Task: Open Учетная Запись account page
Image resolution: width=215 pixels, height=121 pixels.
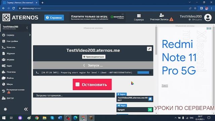Action: pyautogui.click(x=159, y=17)
